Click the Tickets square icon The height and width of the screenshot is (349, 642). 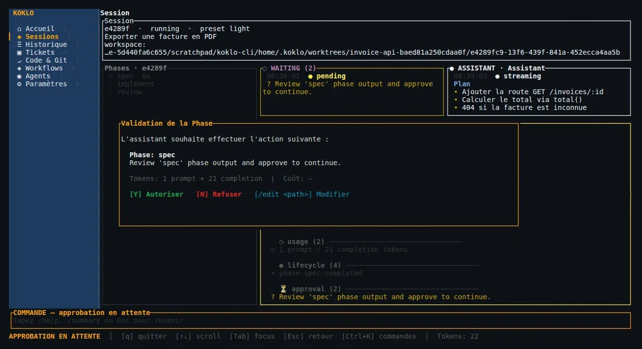[x=19, y=52]
